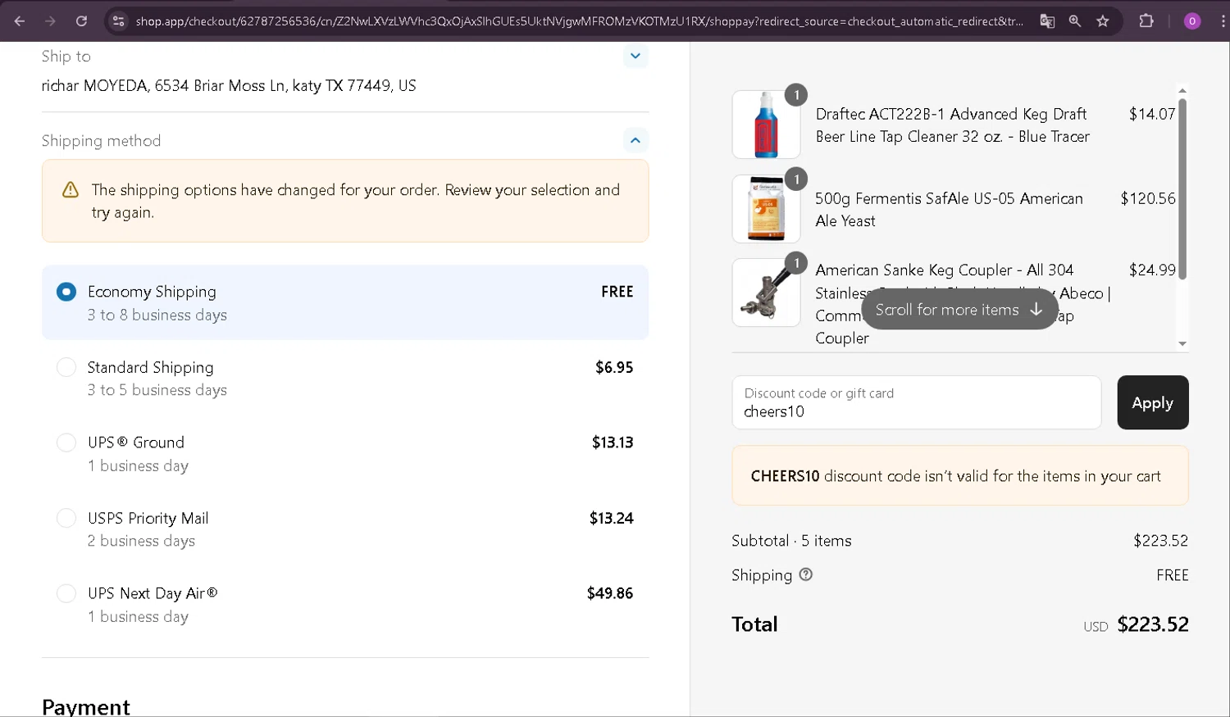1230x717 pixels.
Task: Expand the Ship to section chevron
Action: (635, 56)
